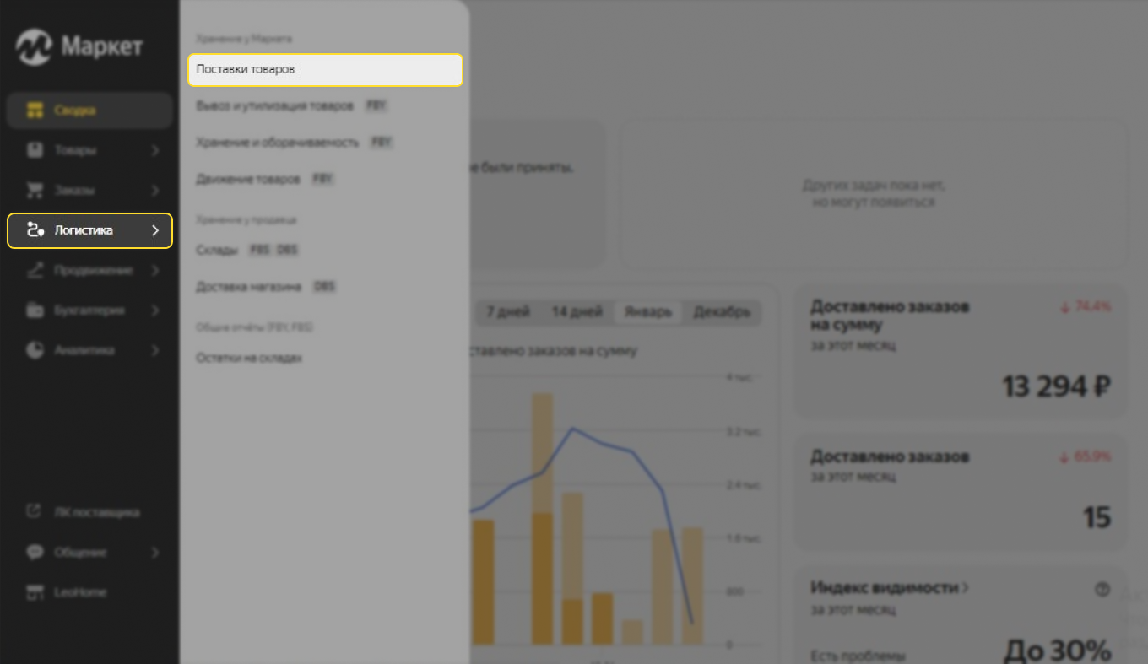Open Поставки товаров in Логистика menu
The height and width of the screenshot is (664, 1148).
(x=325, y=70)
